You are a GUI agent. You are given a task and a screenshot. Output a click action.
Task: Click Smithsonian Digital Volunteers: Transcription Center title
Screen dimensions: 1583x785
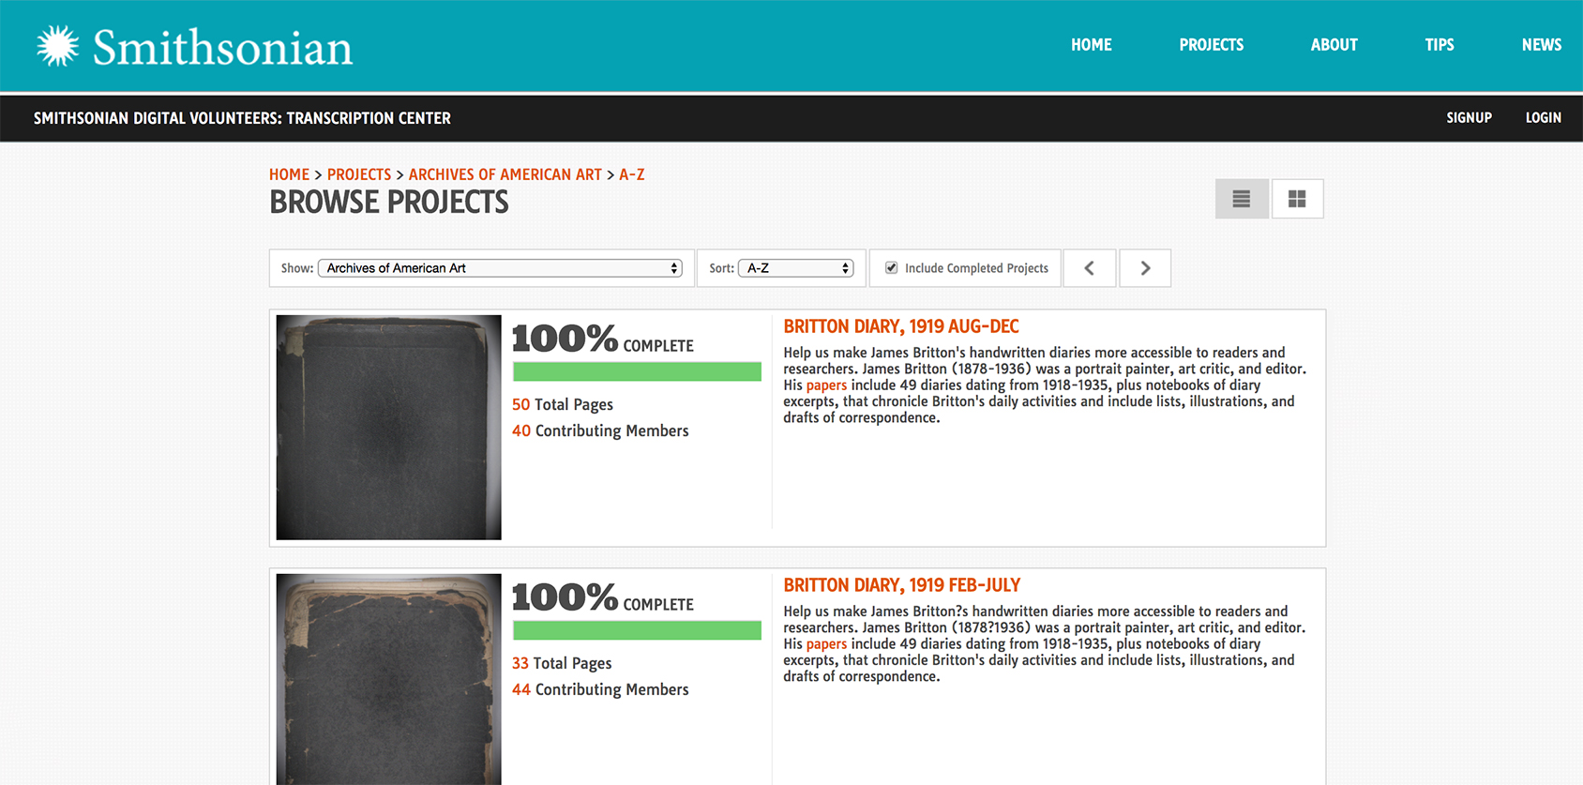[242, 118]
